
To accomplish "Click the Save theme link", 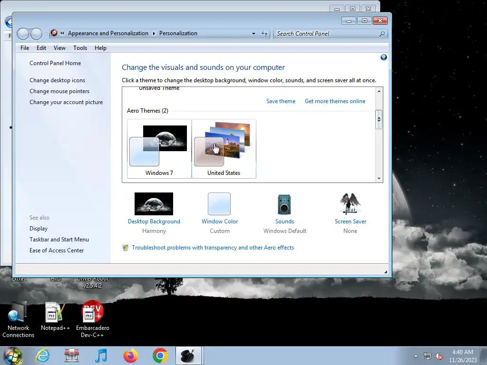I will pyautogui.click(x=281, y=101).
